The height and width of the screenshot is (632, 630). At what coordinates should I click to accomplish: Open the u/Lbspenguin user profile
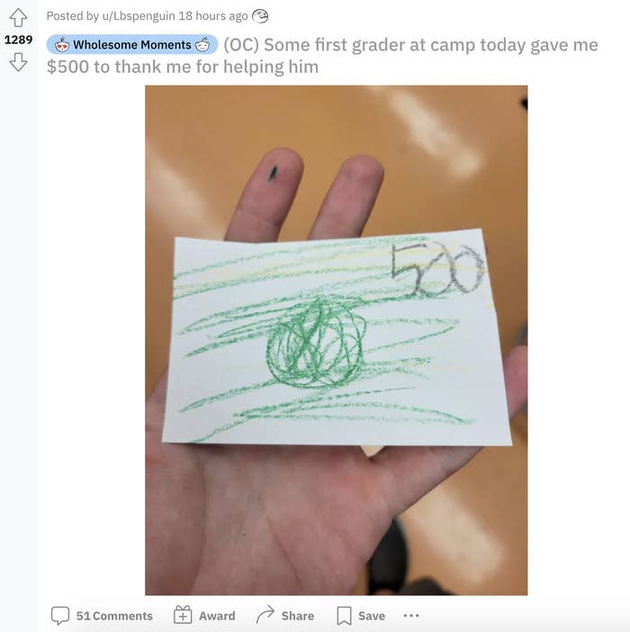(x=139, y=16)
